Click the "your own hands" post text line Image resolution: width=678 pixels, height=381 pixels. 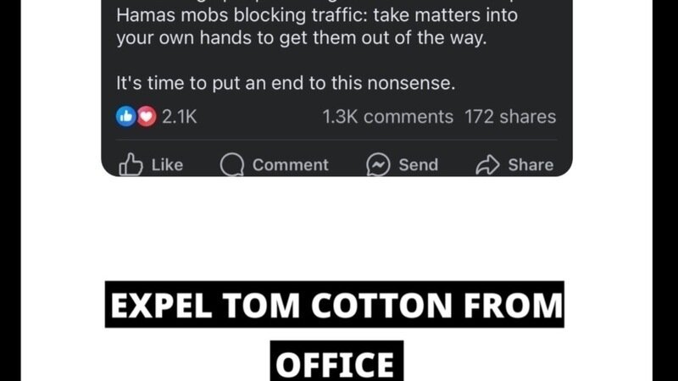tap(301, 39)
